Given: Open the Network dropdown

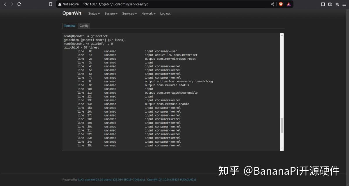Looking at the screenshot, I should [148, 13].
